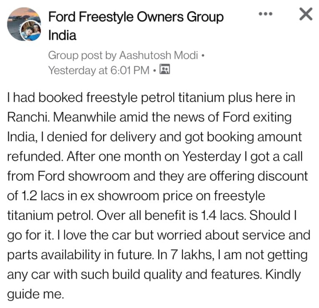Image resolution: width=319 pixels, height=308 pixels.
Task: Open Ford Freestyle Owners Group page
Action: [136, 17]
